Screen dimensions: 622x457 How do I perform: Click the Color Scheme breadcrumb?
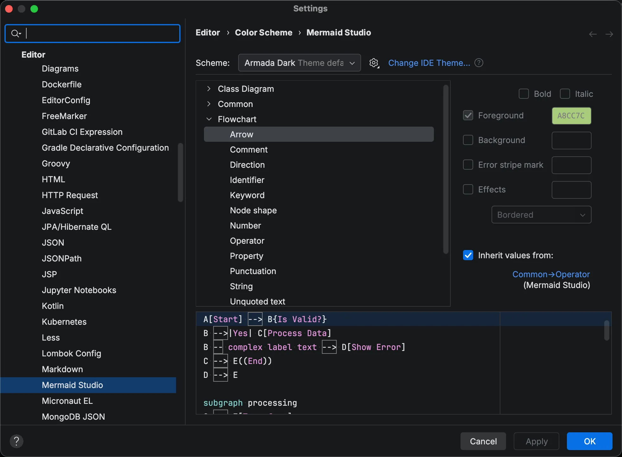tap(263, 33)
